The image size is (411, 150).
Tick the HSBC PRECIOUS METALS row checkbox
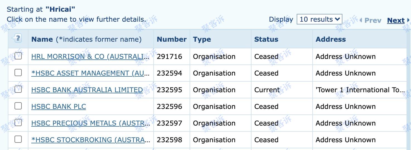click(18, 122)
